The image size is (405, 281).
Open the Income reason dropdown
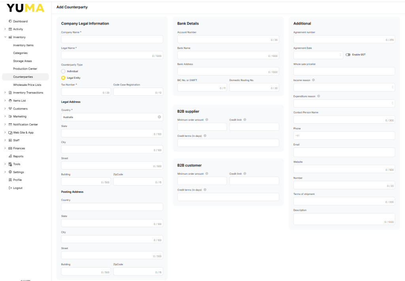pyautogui.click(x=344, y=87)
